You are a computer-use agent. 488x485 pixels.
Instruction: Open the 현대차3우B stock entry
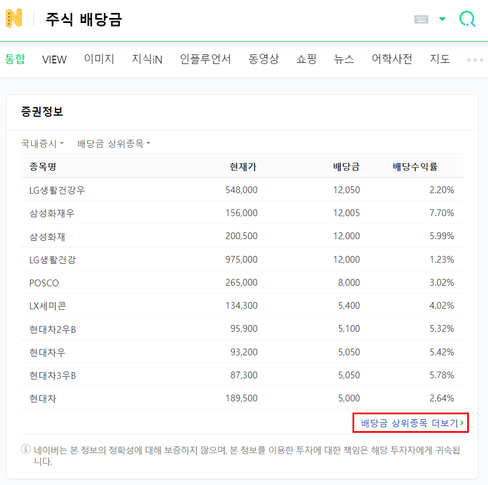coord(53,376)
